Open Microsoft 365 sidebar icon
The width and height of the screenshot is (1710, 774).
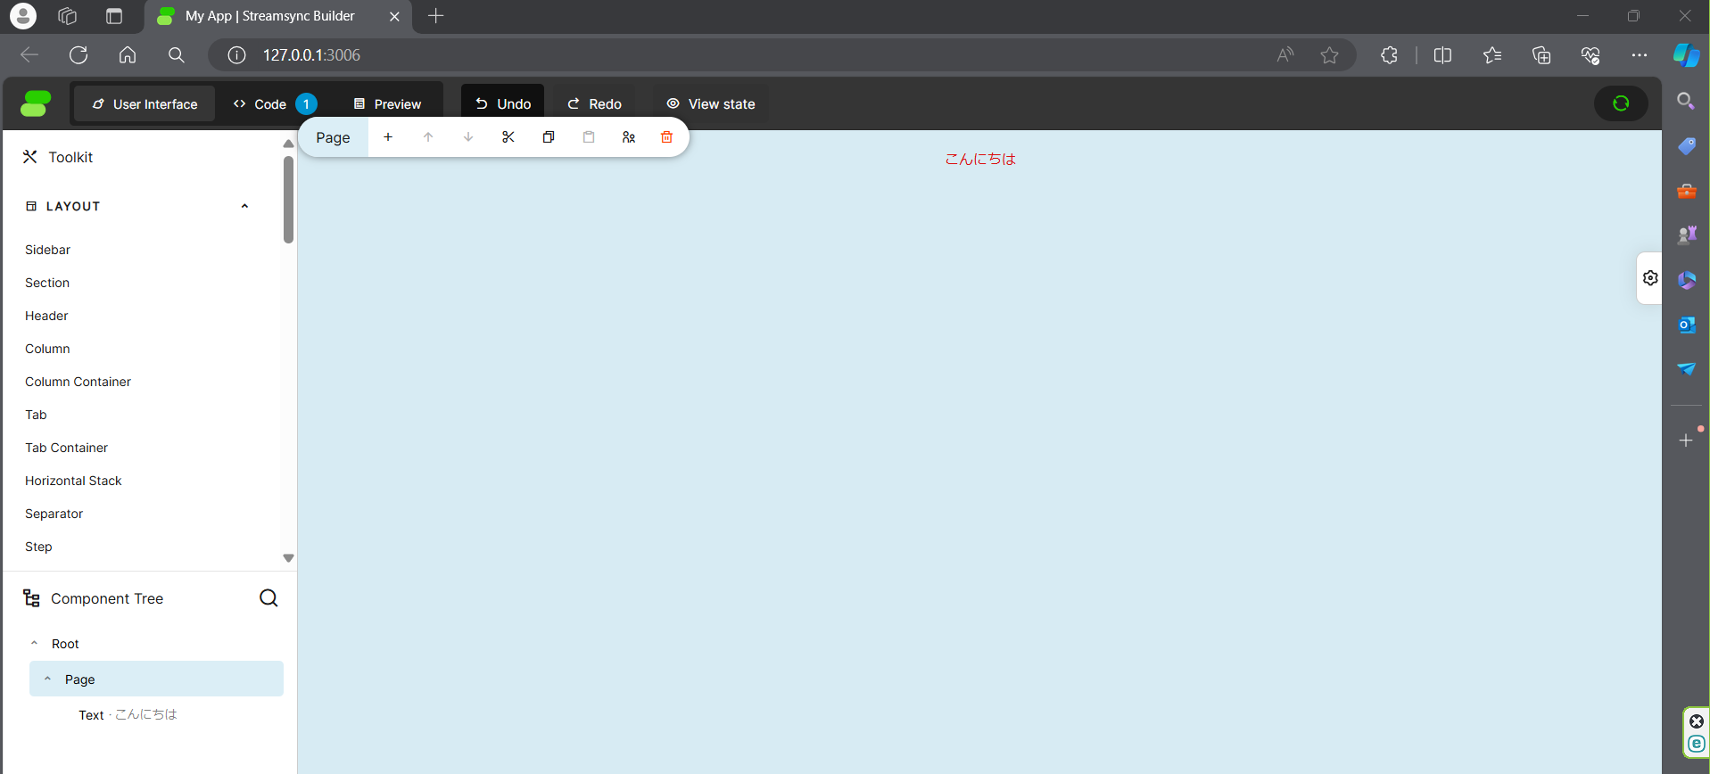(x=1686, y=280)
